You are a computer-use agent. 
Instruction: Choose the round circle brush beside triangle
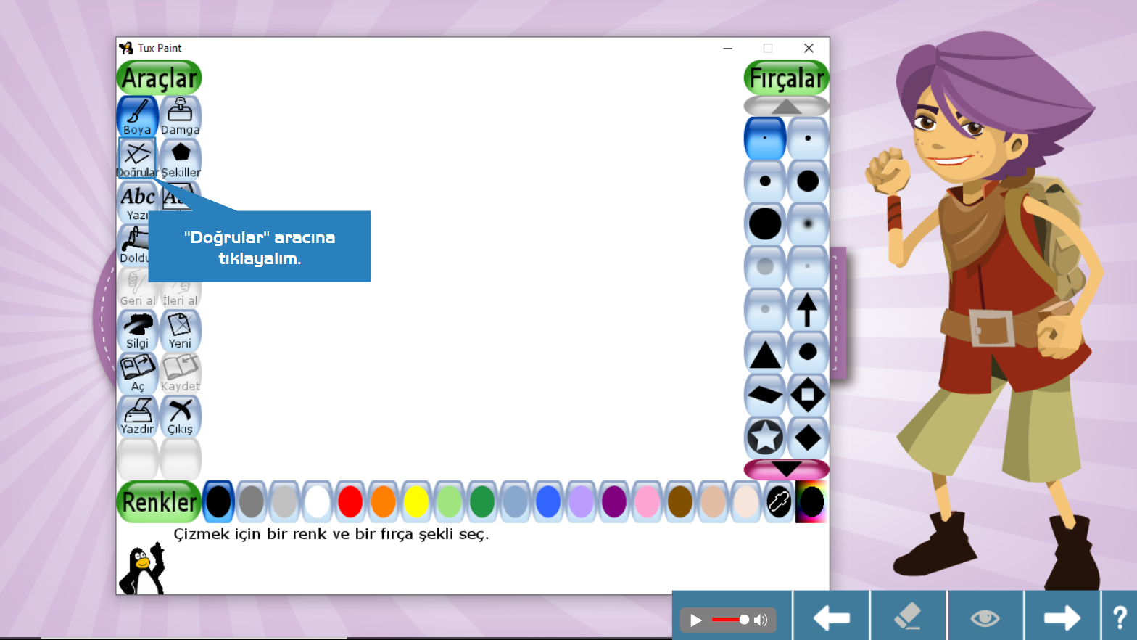(x=807, y=352)
